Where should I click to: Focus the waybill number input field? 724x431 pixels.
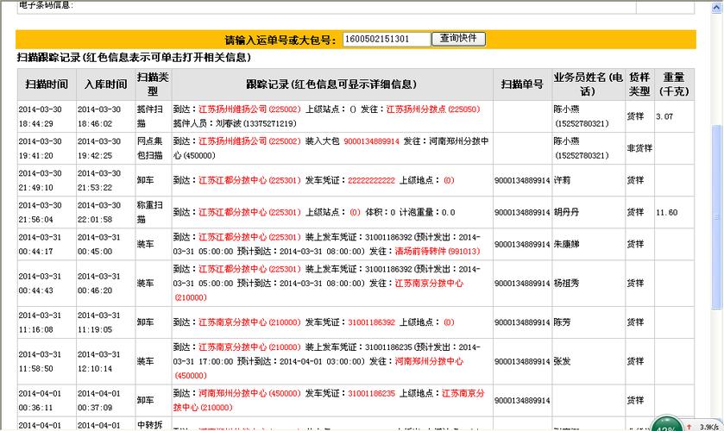(387, 39)
